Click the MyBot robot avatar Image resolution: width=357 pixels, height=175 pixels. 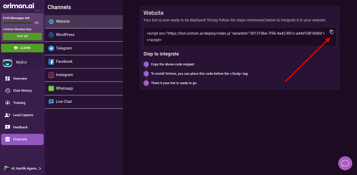pyautogui.click(x=8, y=63)
